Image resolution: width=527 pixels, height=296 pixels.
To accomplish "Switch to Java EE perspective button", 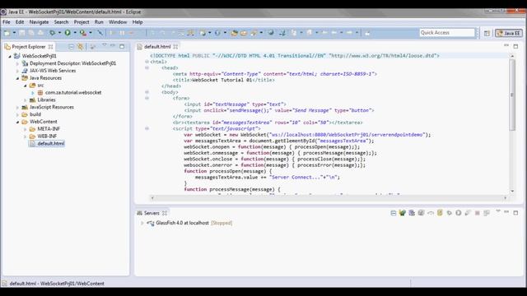I will click(x=509, y=33).
